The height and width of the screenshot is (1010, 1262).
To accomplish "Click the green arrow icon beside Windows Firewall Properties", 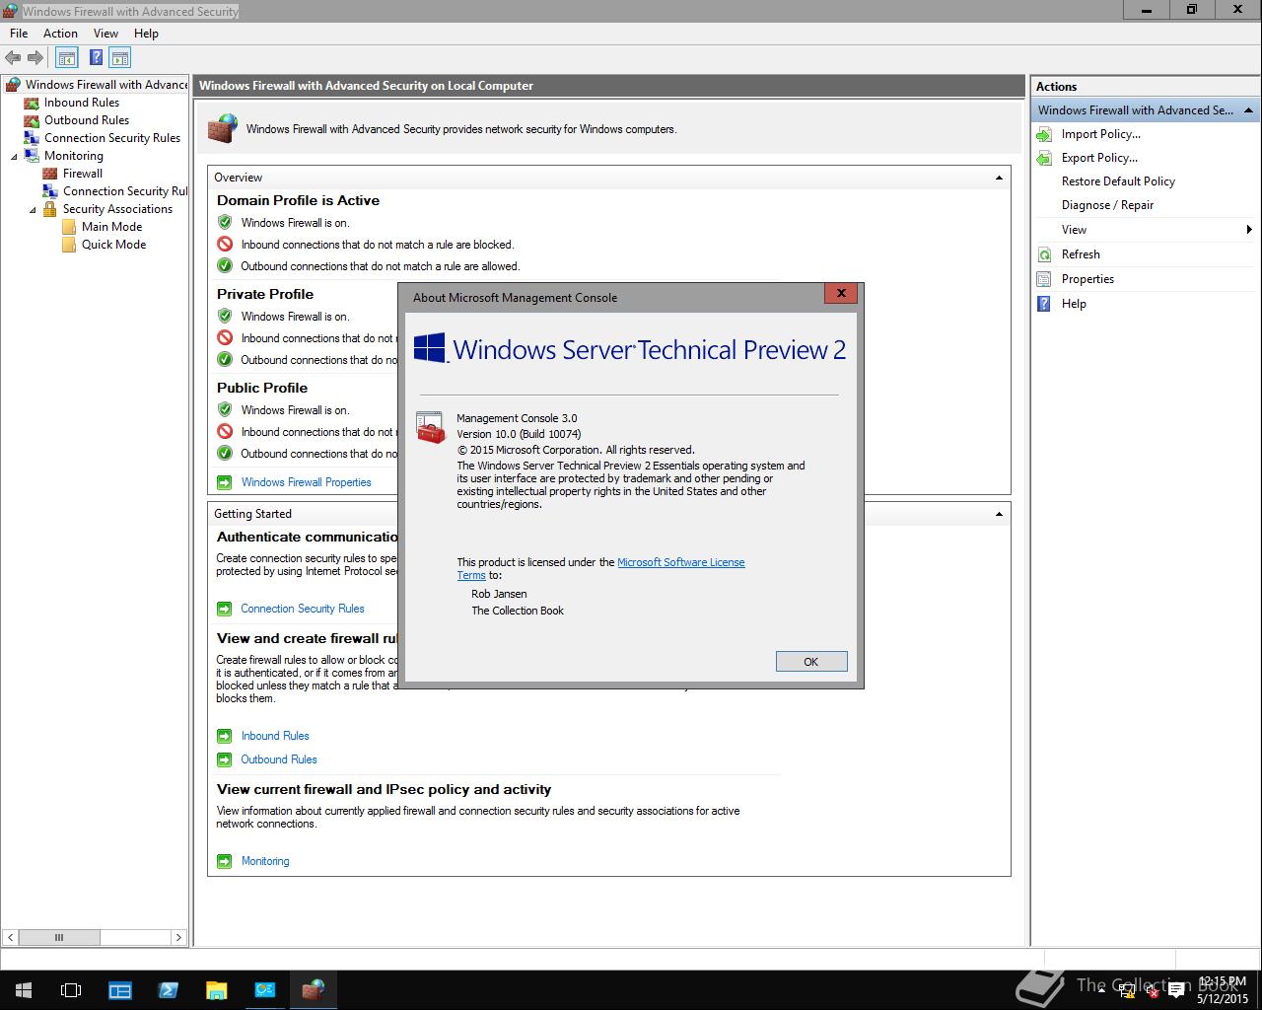I will click(224, 482).
